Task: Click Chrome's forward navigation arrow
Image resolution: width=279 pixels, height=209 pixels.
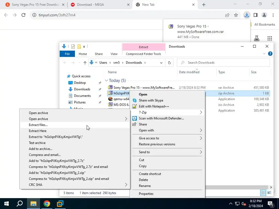Action: tap(15, 15)
